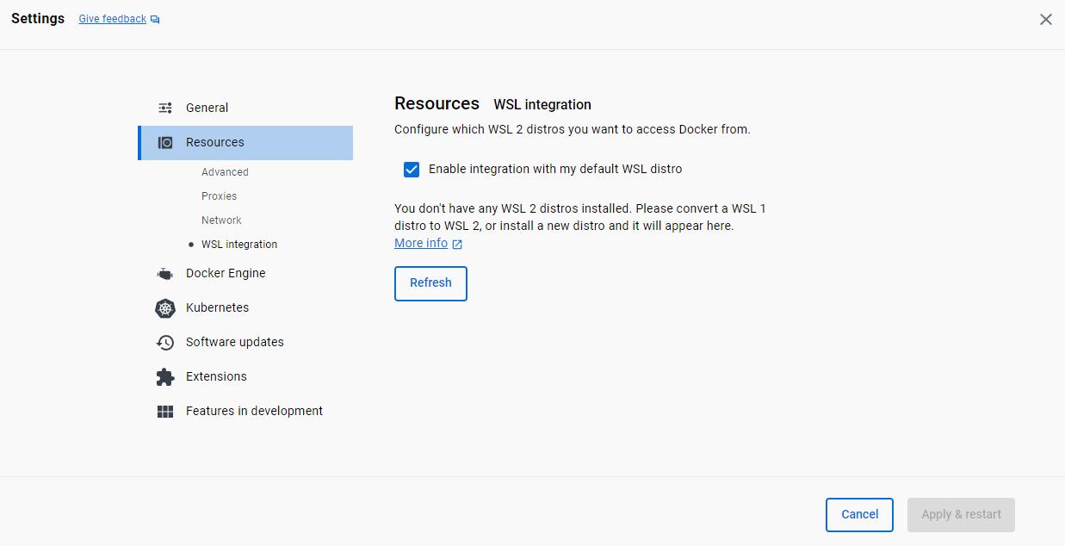Select the WSL integration subsection
Viewport: 1065px width, 546px height.
(239, 245)
